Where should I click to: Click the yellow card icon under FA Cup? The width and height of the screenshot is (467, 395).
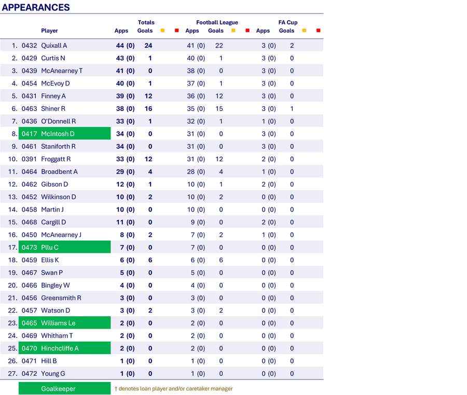click(304, 31)
